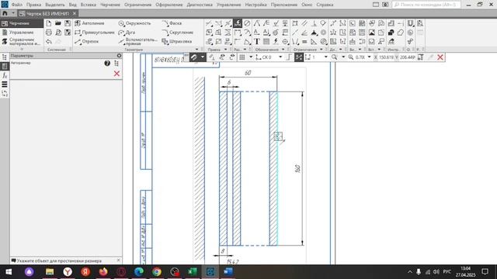Open help for Авторазмер command

(x=107, y=64)
